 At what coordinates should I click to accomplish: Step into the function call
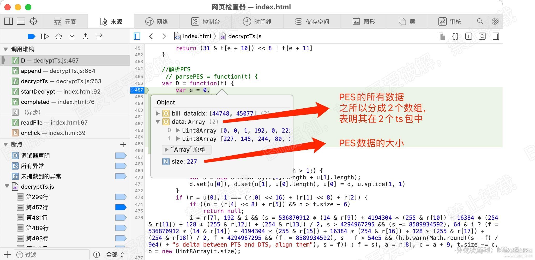(72, 36)
